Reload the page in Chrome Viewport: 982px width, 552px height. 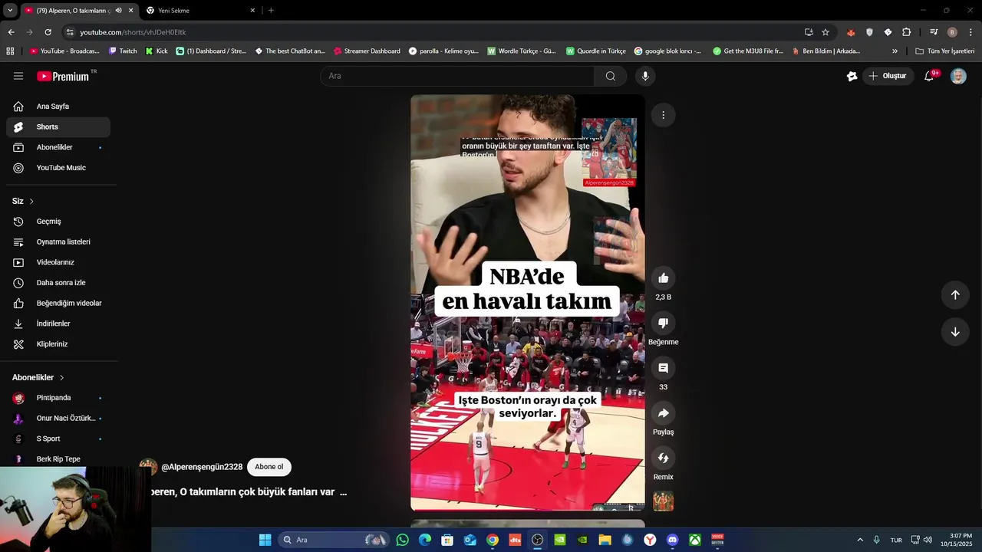[48, 32]
